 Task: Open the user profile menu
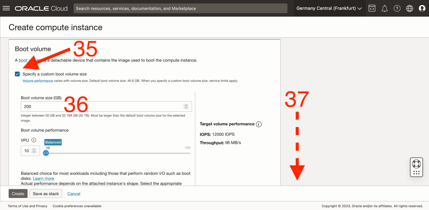[422, 8]
